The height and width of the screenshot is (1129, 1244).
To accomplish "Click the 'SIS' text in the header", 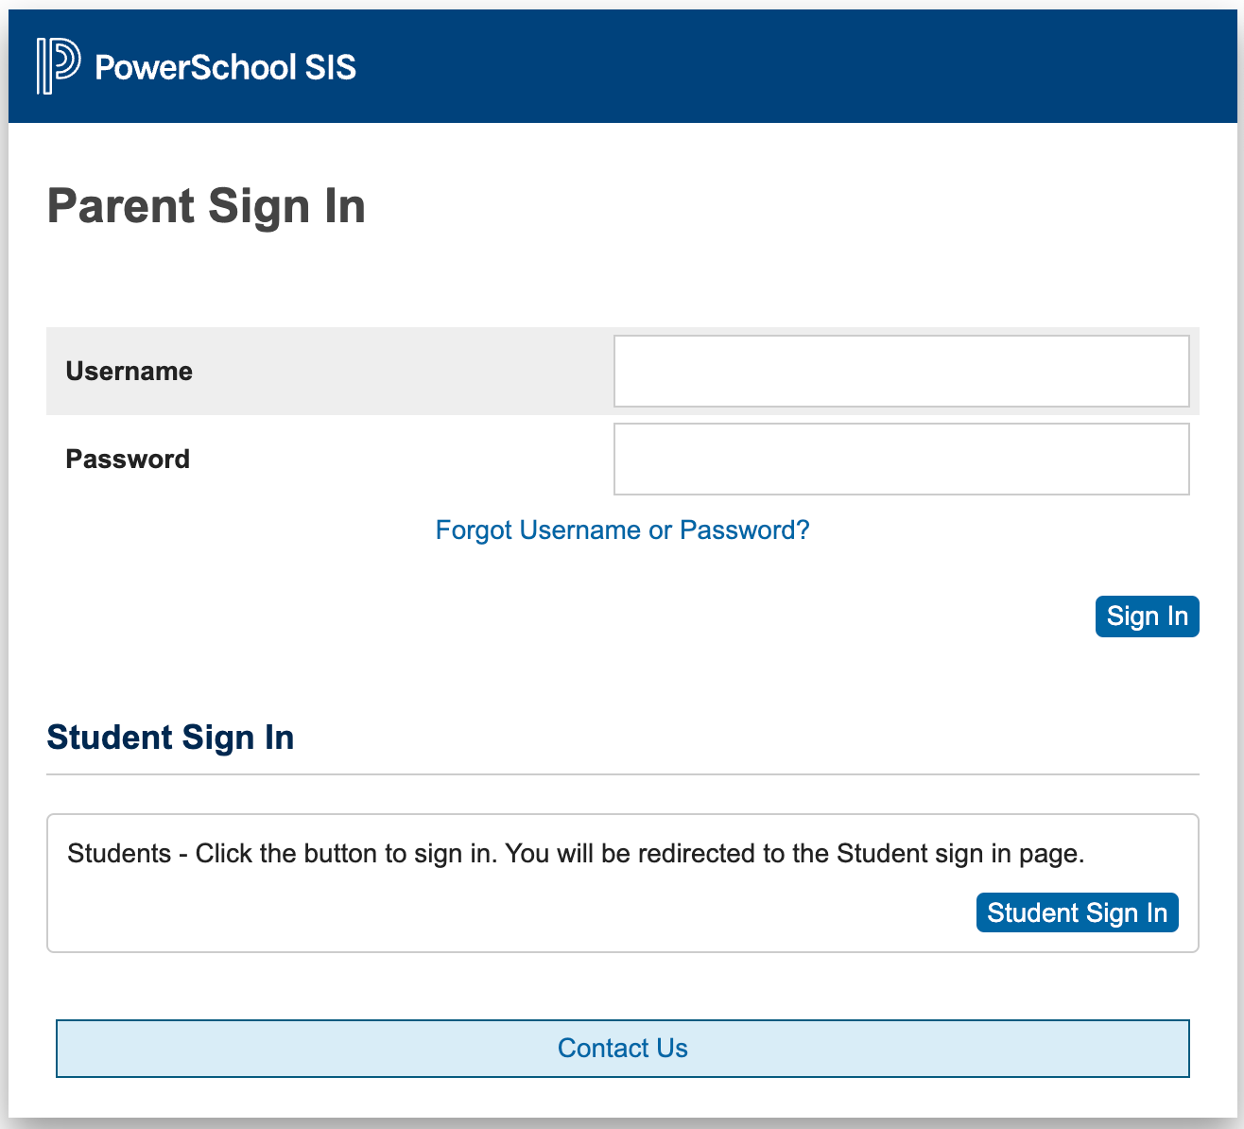I will pos(330,67).
